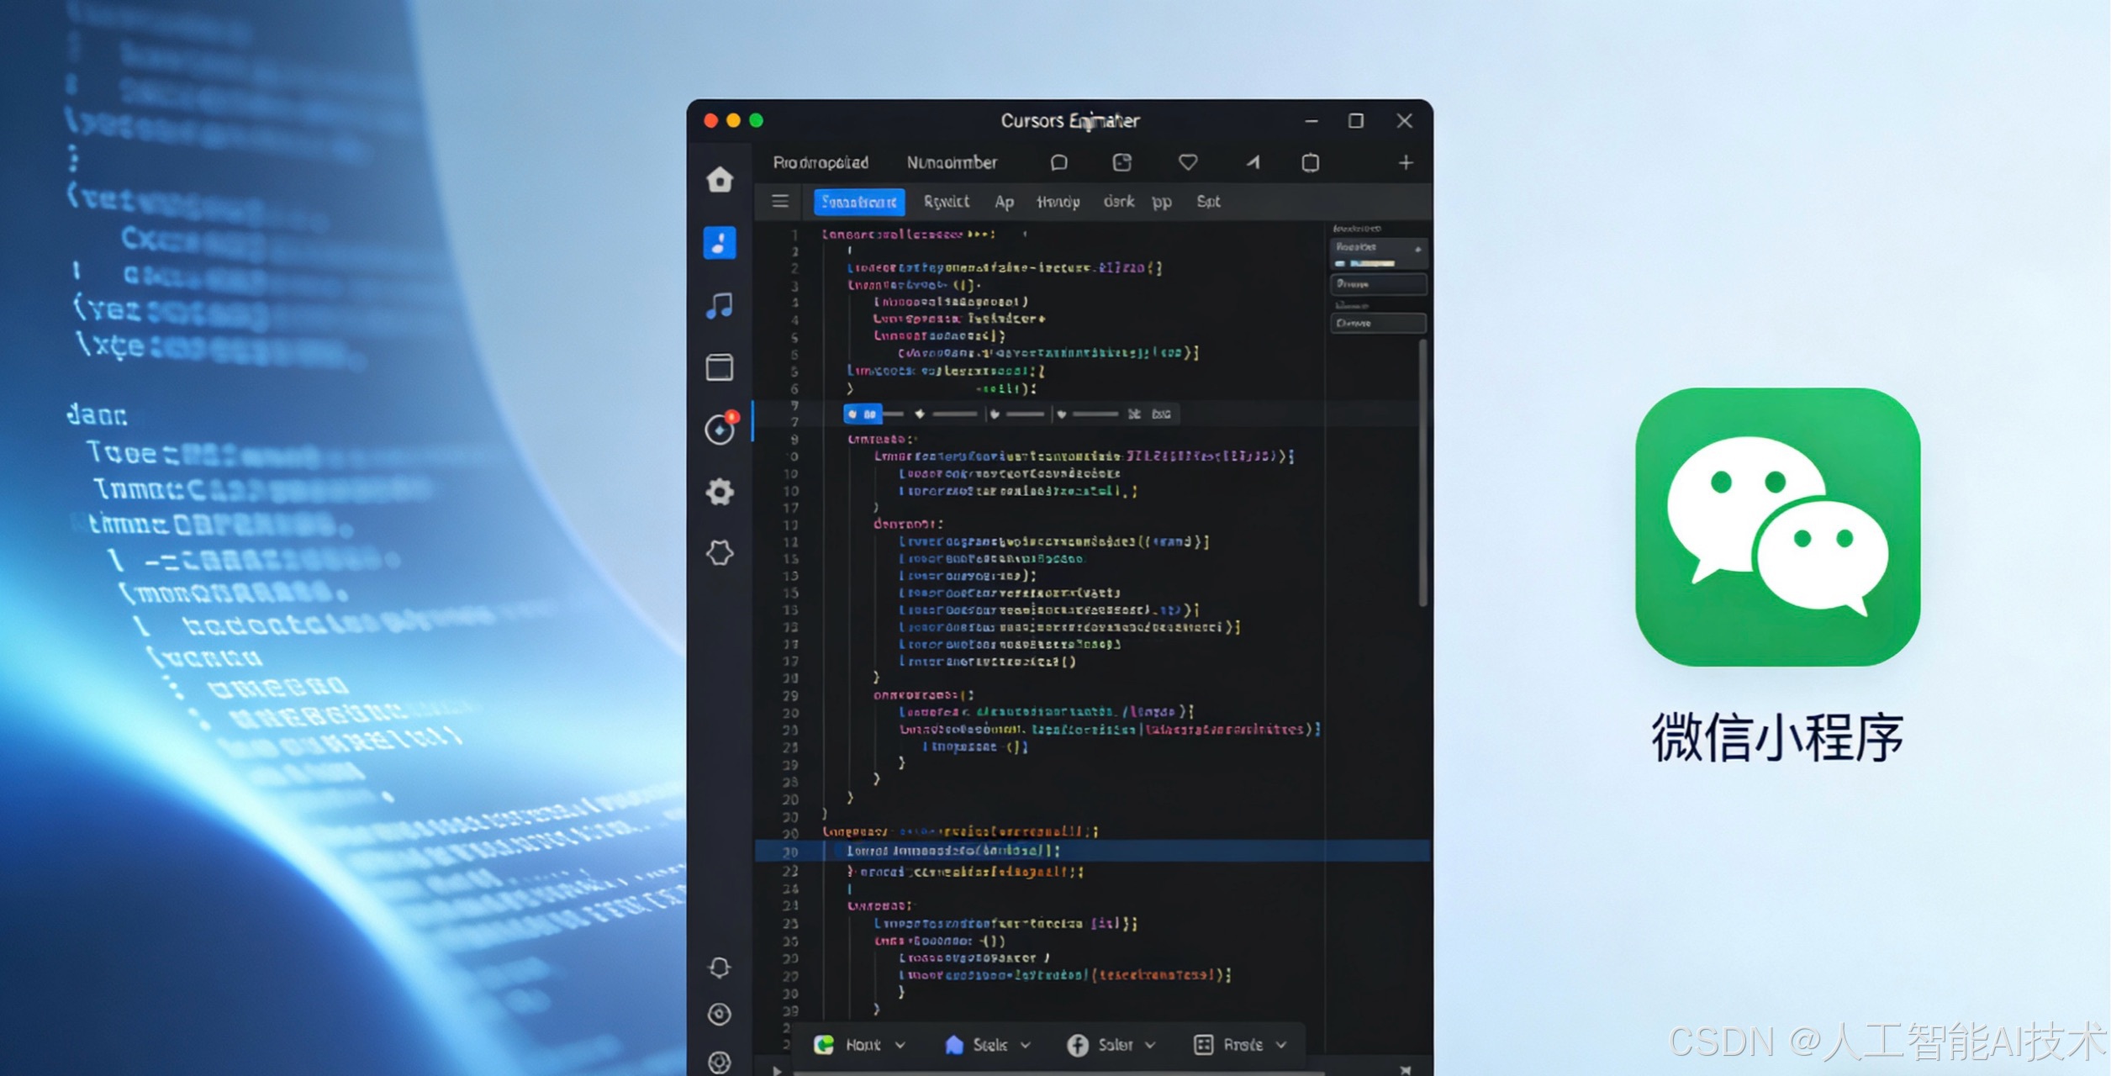Click the hamburger menu icon
This screenshot has width=2111, height=1076.
click(x=780, y=201)
